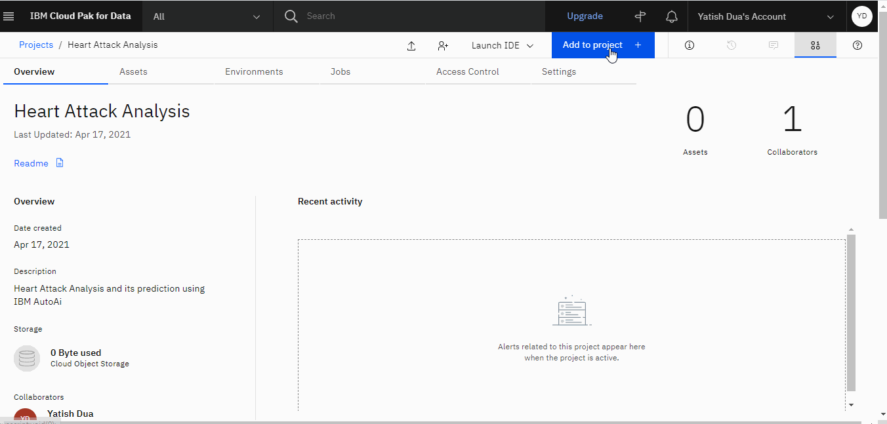Open the Launch IDE dropdown

click(503, 46)
